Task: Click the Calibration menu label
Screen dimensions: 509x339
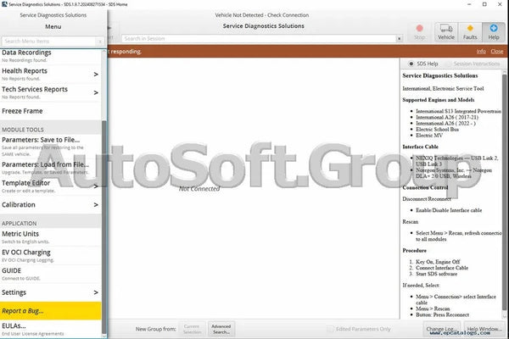Action: [19, 205]
